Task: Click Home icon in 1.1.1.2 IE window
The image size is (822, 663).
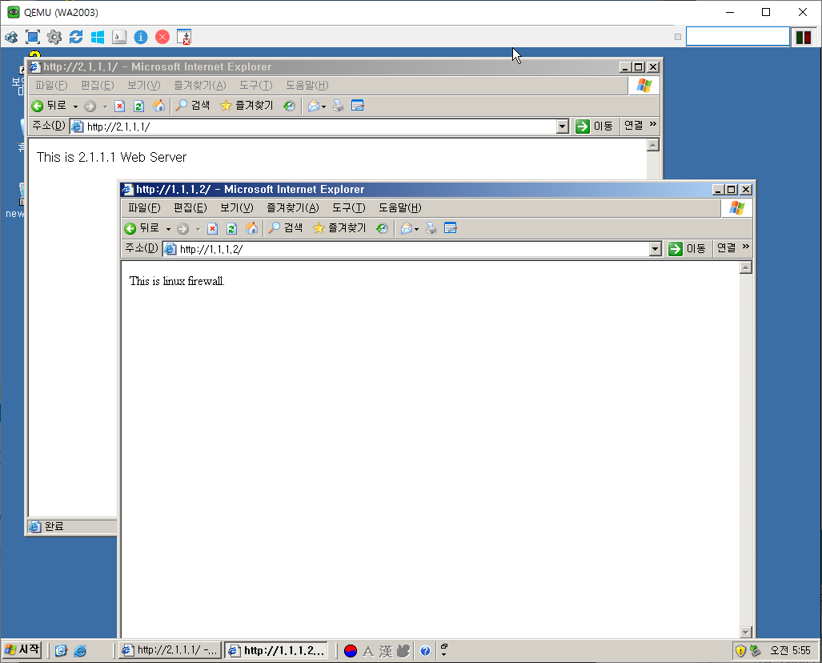Action: pyautogui.click(x=251, y=228)
